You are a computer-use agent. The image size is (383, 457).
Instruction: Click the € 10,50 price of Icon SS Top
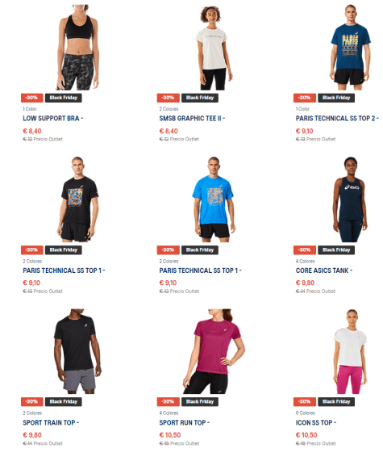(306, 435)
